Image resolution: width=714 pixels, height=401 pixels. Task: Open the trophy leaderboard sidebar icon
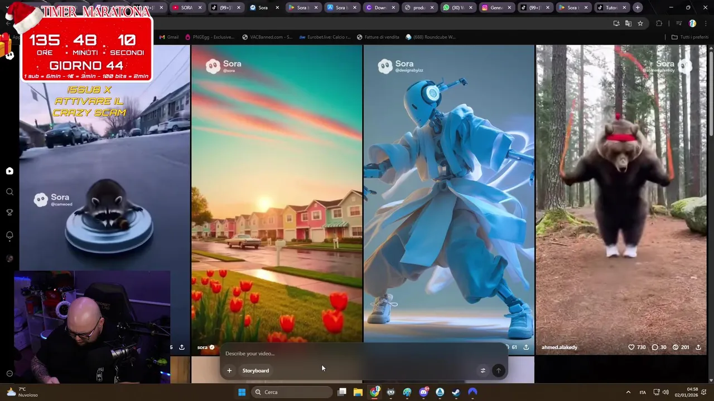point(9,213)
